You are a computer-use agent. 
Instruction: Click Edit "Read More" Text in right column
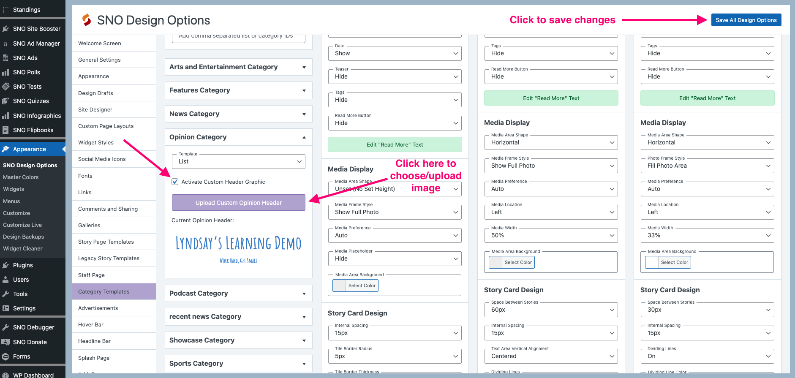coord(707,98)
